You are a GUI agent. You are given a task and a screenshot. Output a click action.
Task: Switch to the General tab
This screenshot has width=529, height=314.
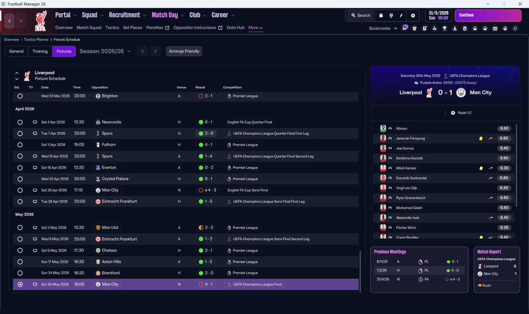[x=17, y=51]
